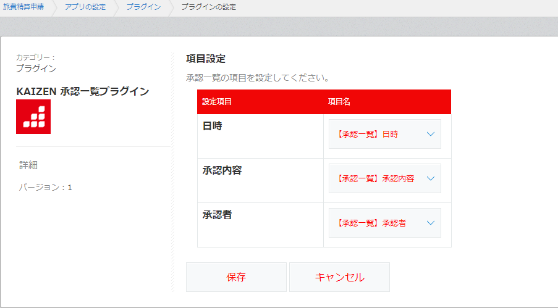Click the KAIZEN plugin red logo icon
Viewport: 558px width, 308px height.
click(x=33, y=117)
